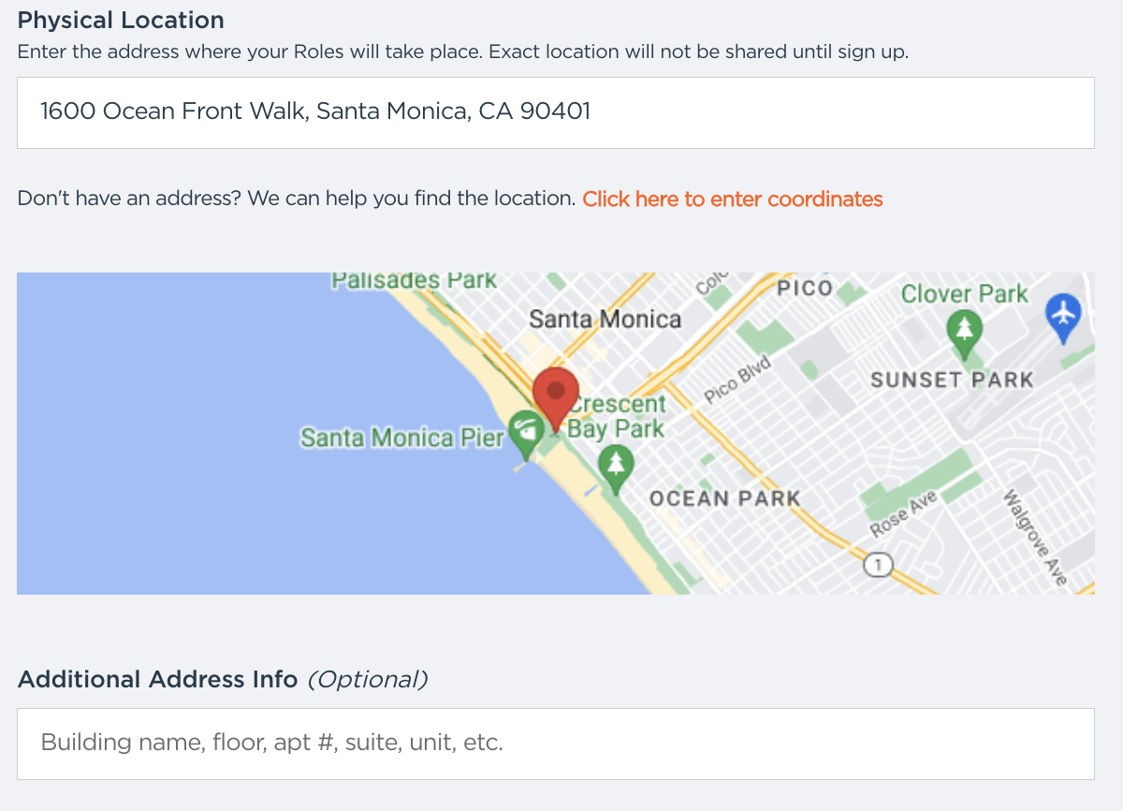This screenshot has width=1123, height=811.
Task: Click the Santa Monica Pier map label
Action: (402, 437)
